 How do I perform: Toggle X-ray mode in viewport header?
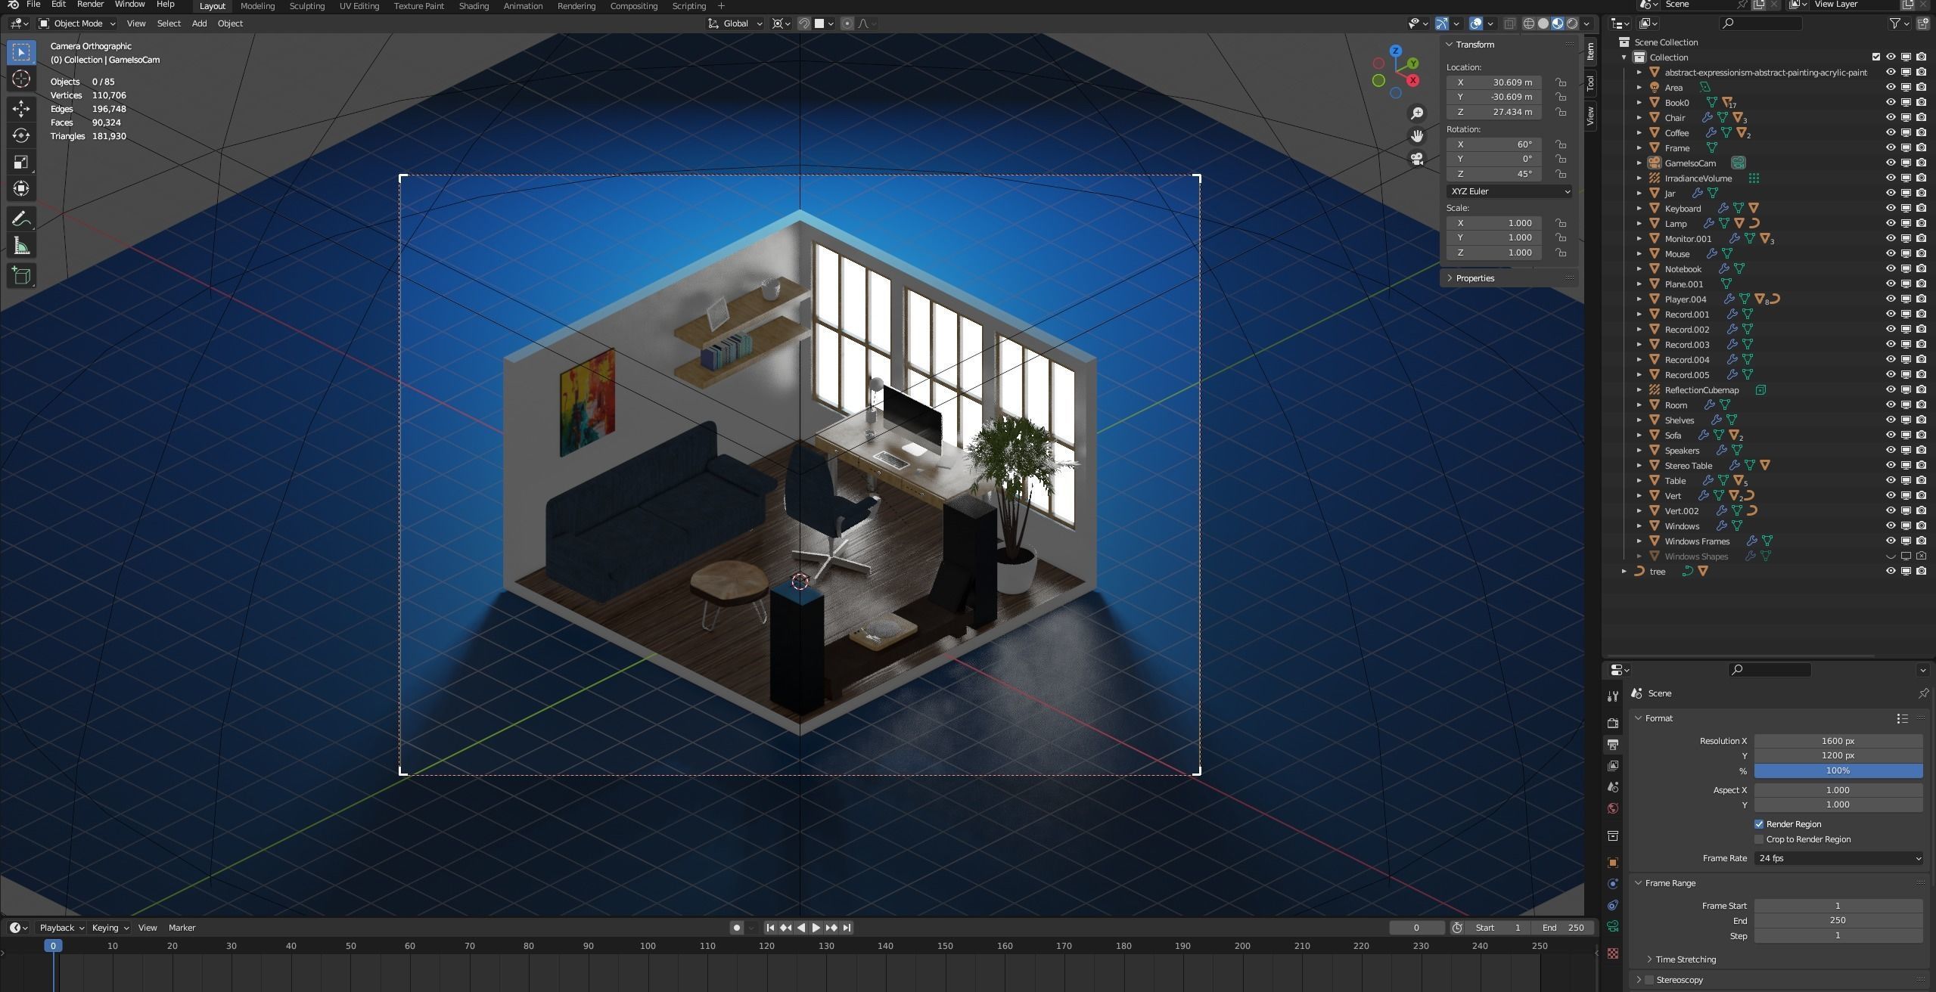tap(1509, 23)
